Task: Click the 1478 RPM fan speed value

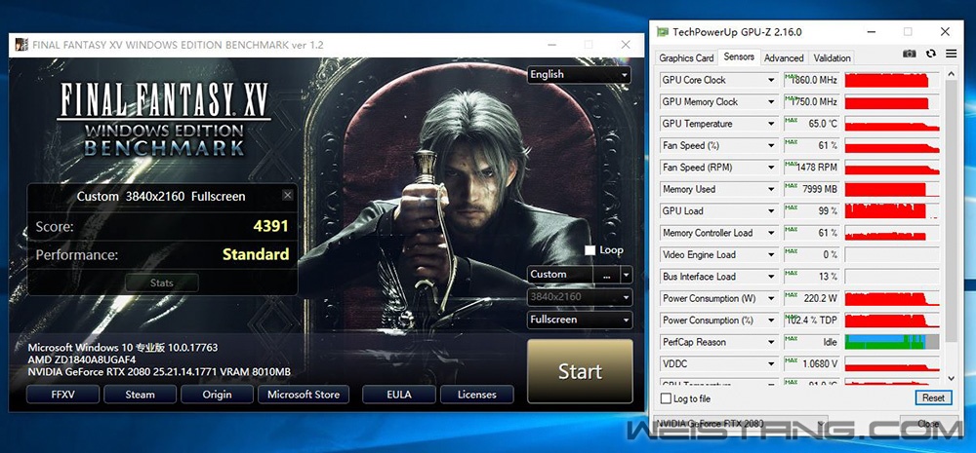Action: tap(817, 168)
